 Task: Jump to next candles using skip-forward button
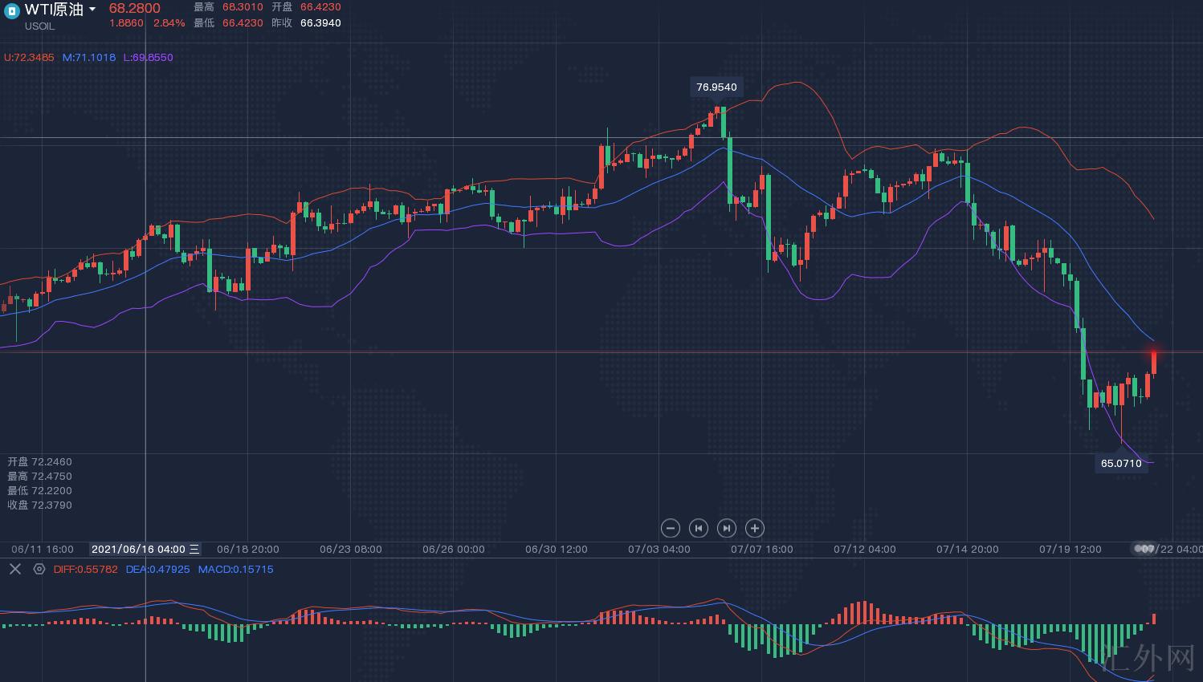(x=726, y=528)
